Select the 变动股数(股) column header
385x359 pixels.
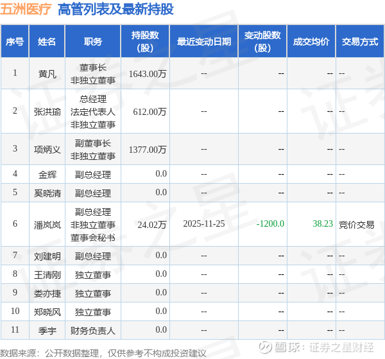tap(262, 41)
